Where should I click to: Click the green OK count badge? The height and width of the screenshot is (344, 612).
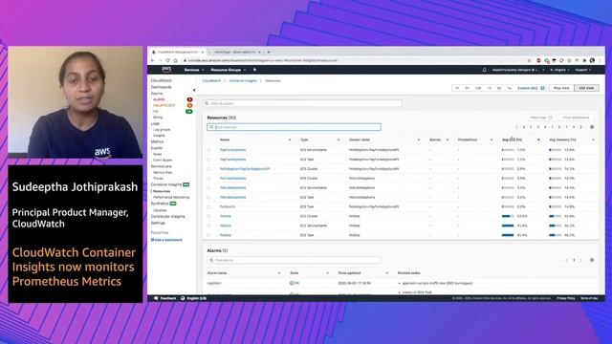[x=189, y=112]
